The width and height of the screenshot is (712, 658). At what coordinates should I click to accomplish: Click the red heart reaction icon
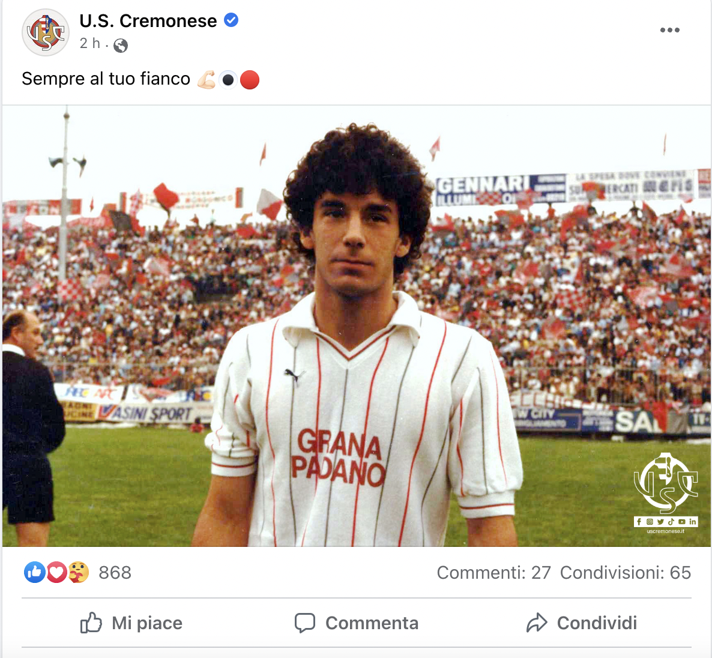tap(57, 572)
